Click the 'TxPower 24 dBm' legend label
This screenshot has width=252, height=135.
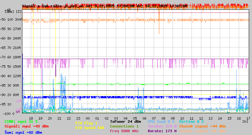125,121
